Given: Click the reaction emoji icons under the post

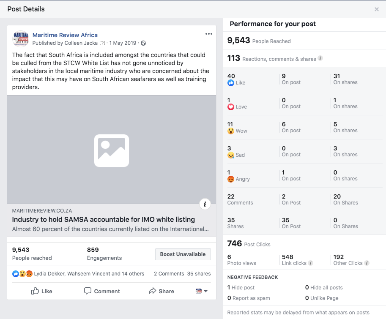Looking at the screenshot, I should coord(22,274).
